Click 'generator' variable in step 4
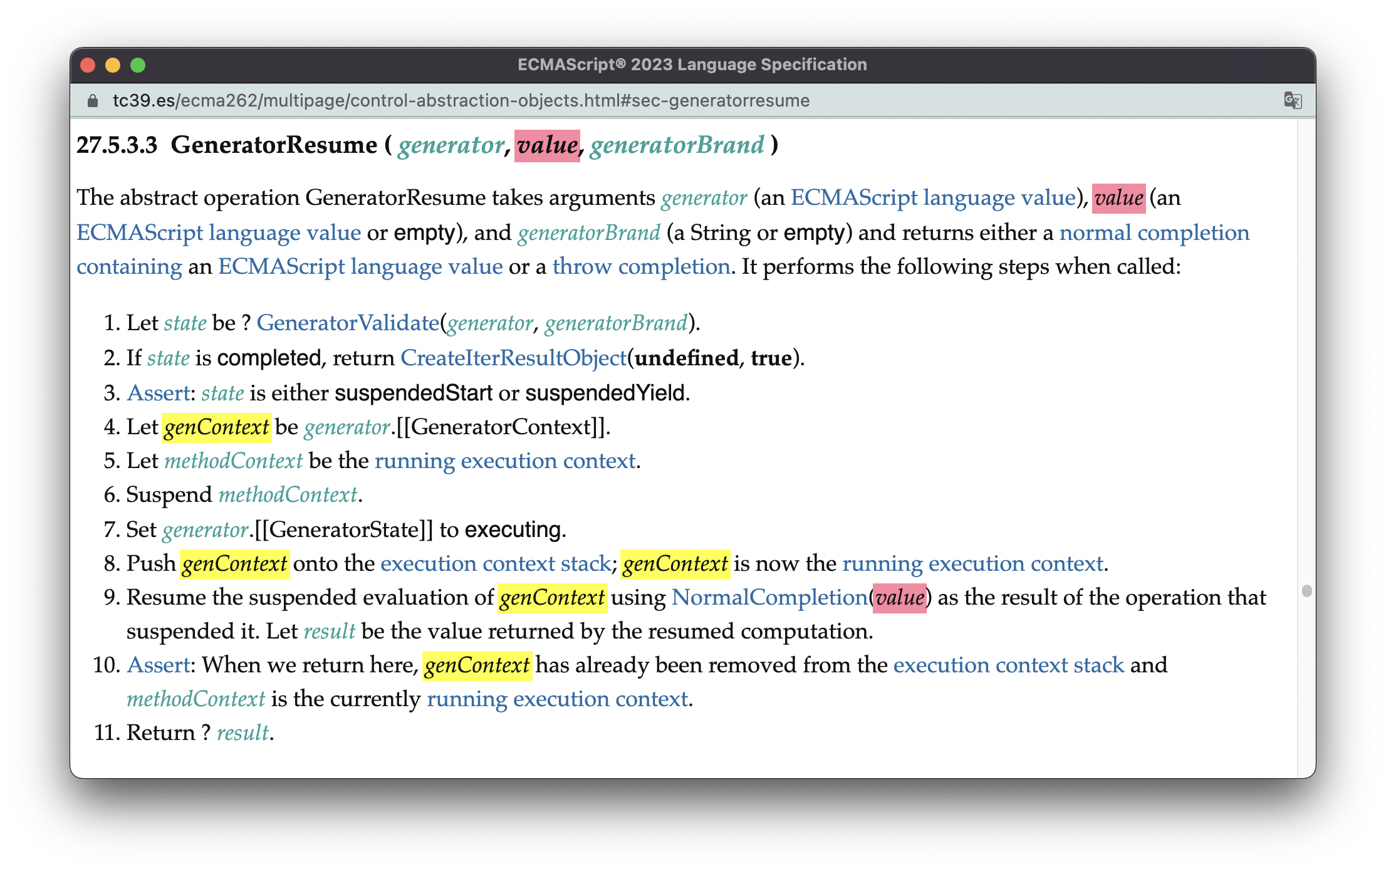The height and width of the screenshot is (871, 1386). point(348,427)
